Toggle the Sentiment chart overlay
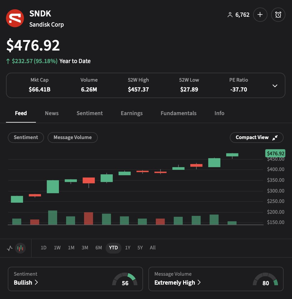The height and width of the screenshot is (299, 292). tap(25, 137)
